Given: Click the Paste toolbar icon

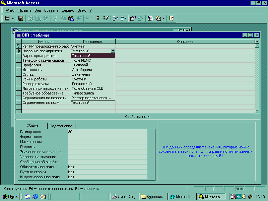Looking at the screenshot, I should tap(71, 18).
